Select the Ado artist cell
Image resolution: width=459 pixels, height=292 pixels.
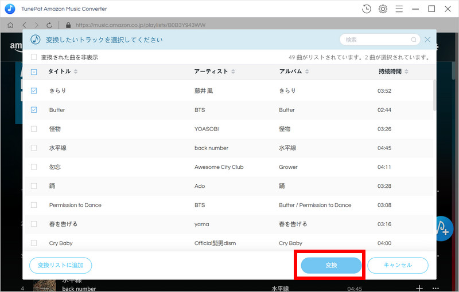coord(200,186)
